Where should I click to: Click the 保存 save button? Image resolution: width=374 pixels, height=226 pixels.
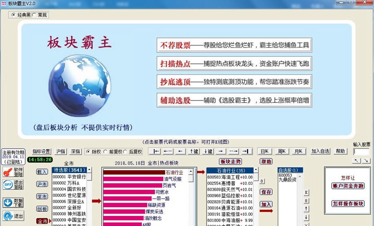click(x=266, y=192)
